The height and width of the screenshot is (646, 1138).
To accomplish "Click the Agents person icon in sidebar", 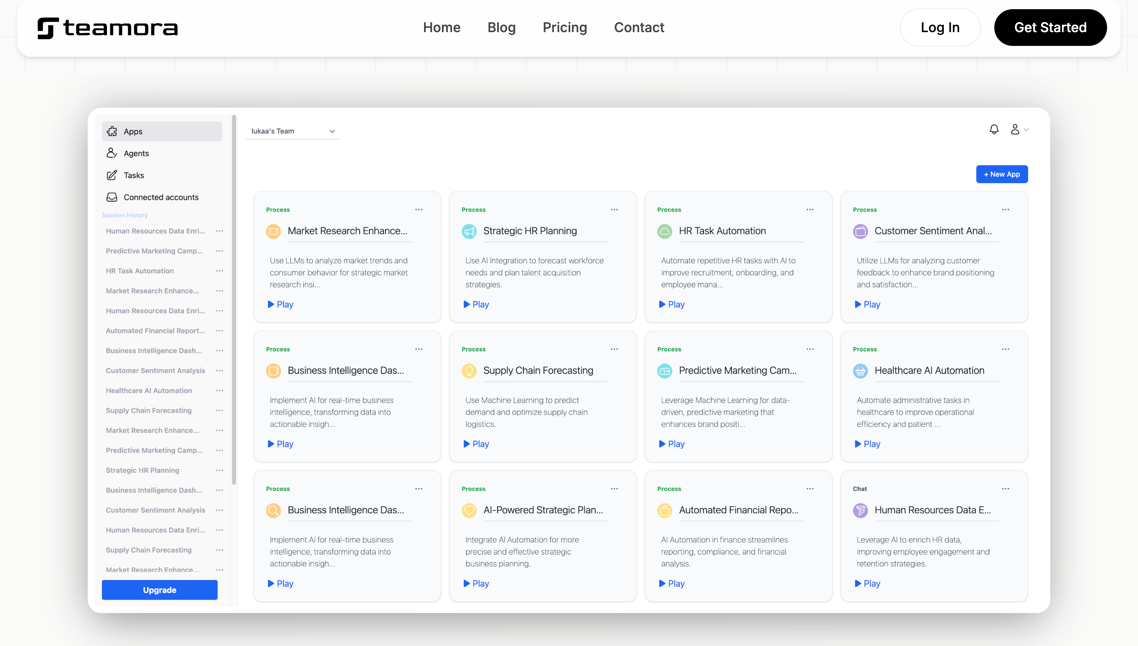I will (112, 153).
